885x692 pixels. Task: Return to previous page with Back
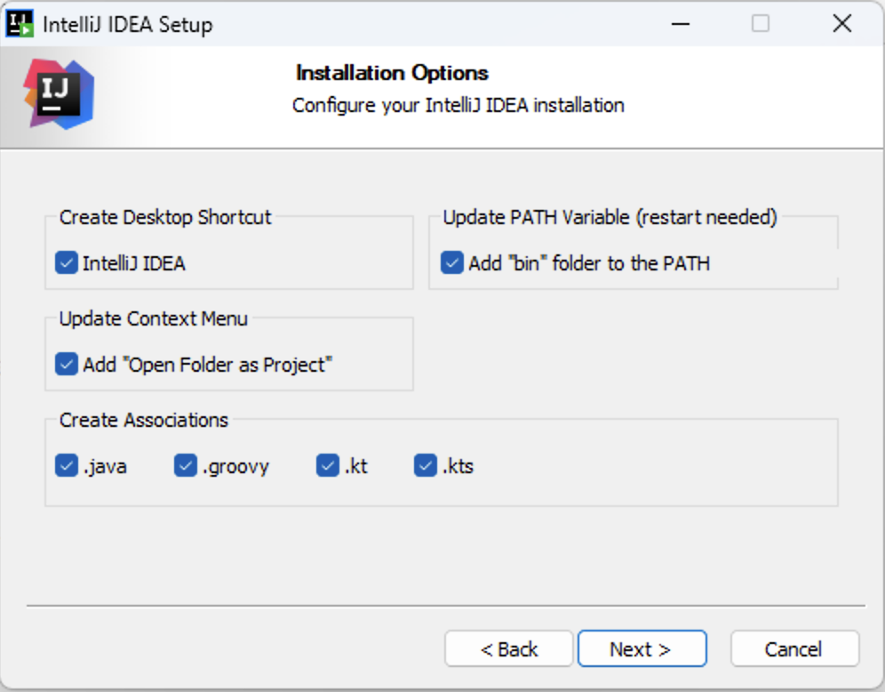coord(509,649)
